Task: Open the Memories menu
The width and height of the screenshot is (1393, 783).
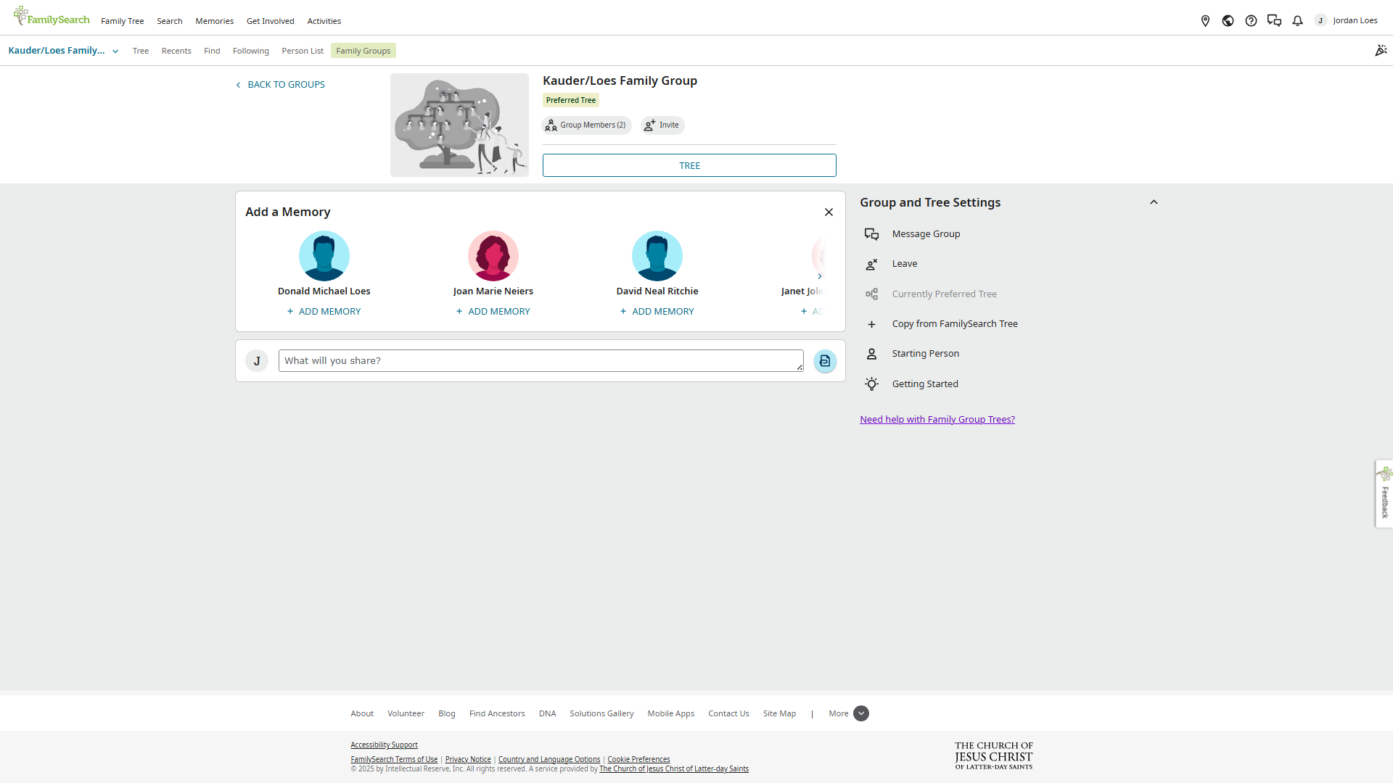Action: 215,21
